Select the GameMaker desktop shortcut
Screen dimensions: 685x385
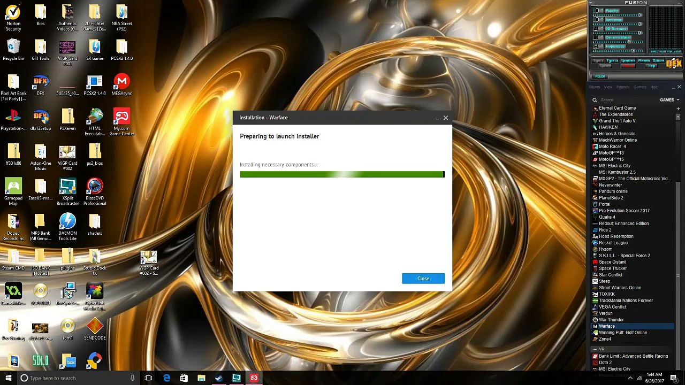tap(13, 295)
